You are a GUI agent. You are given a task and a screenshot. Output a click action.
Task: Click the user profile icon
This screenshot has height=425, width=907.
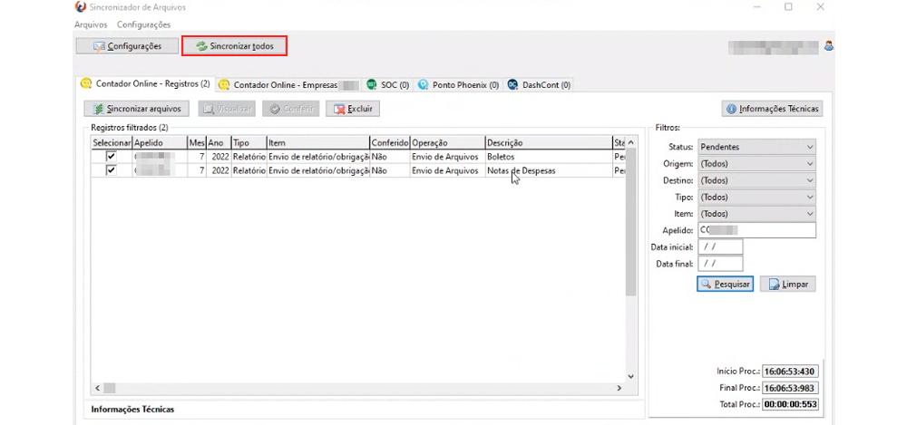click(828, 45)
